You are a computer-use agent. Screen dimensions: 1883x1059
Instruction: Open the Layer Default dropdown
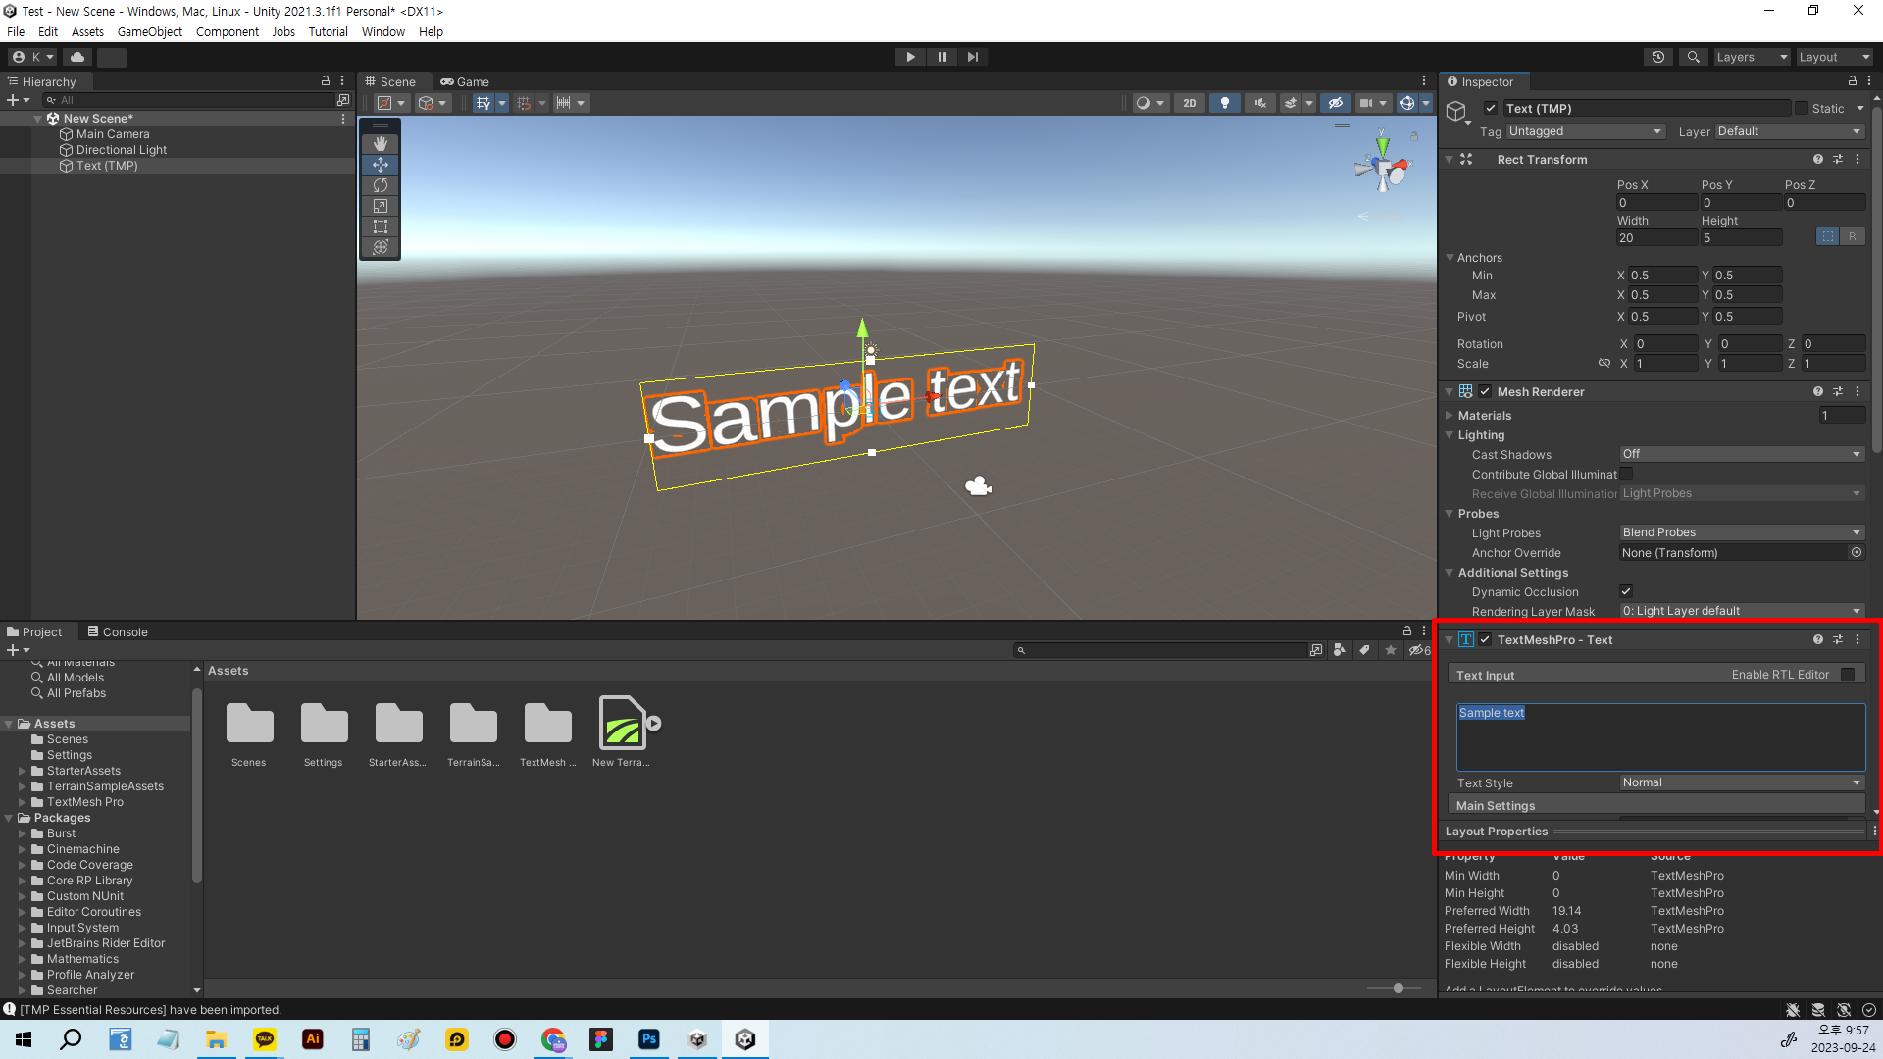pos(1790,131)
